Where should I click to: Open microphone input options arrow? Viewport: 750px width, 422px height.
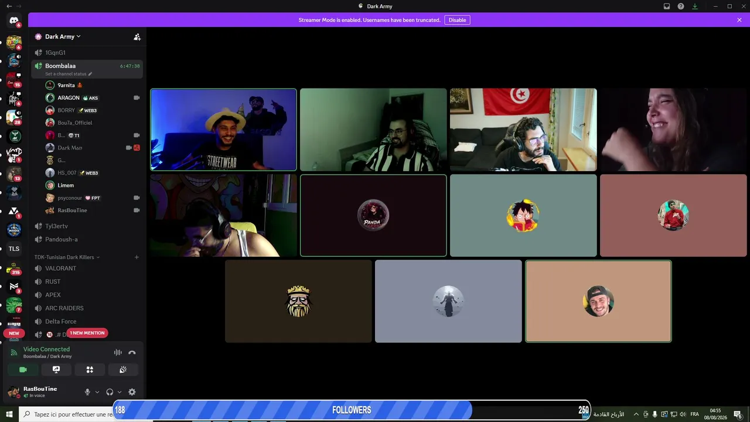point(97,392)
